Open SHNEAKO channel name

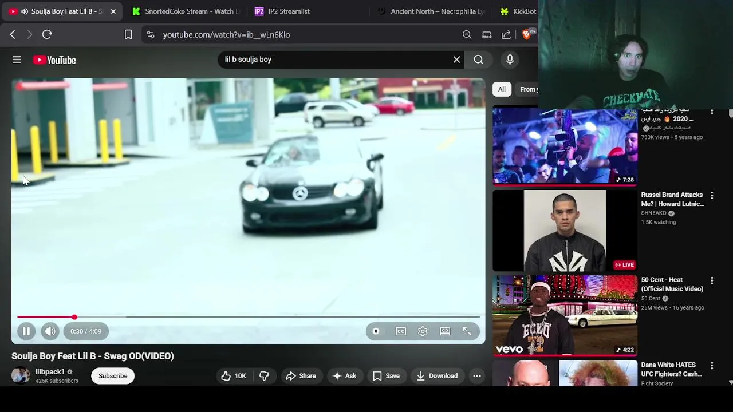tap(653, 213)
